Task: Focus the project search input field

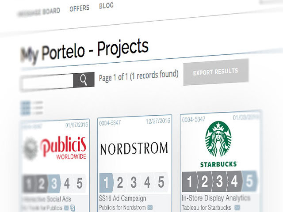Action: tap(47, 83)
